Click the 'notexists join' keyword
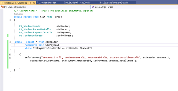 click(34, 45)
